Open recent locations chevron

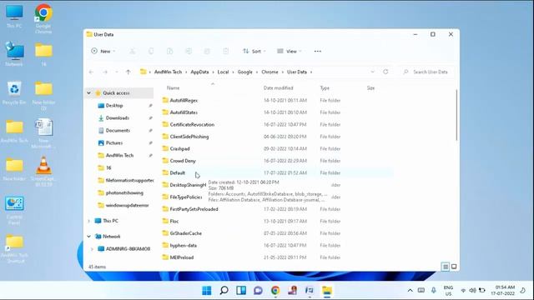click(x=117, y=72)
